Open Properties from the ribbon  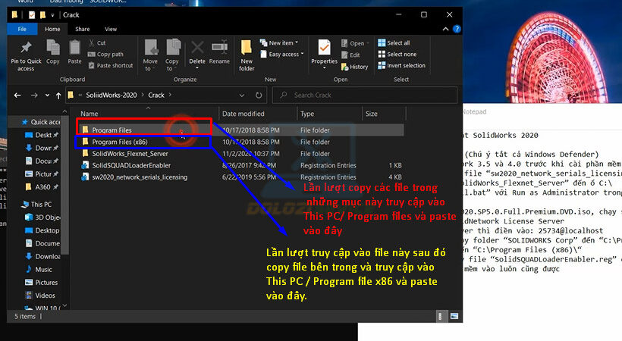tap(324, 53)
